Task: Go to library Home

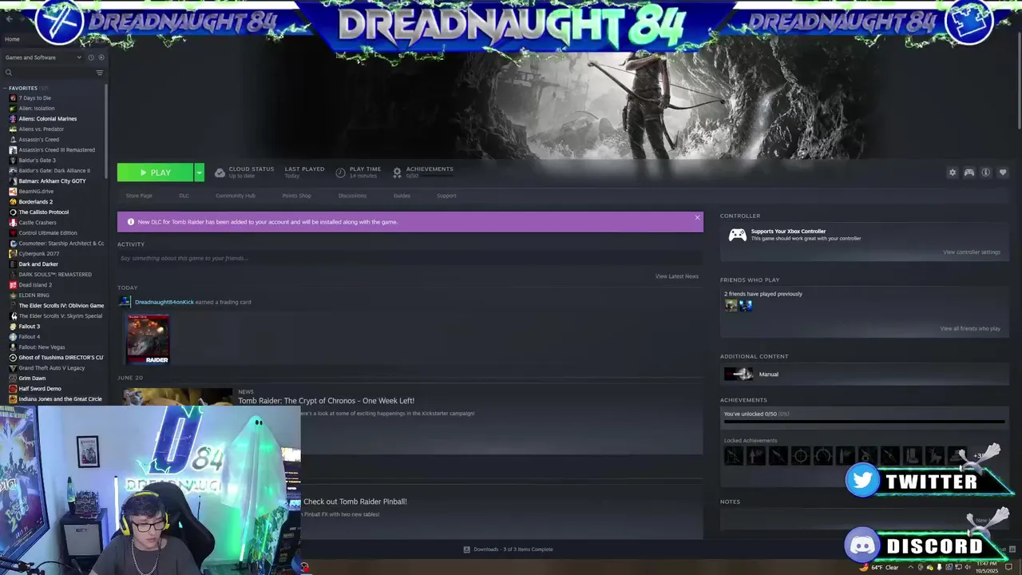Action: pyautogui.click(x=12, y=39)
